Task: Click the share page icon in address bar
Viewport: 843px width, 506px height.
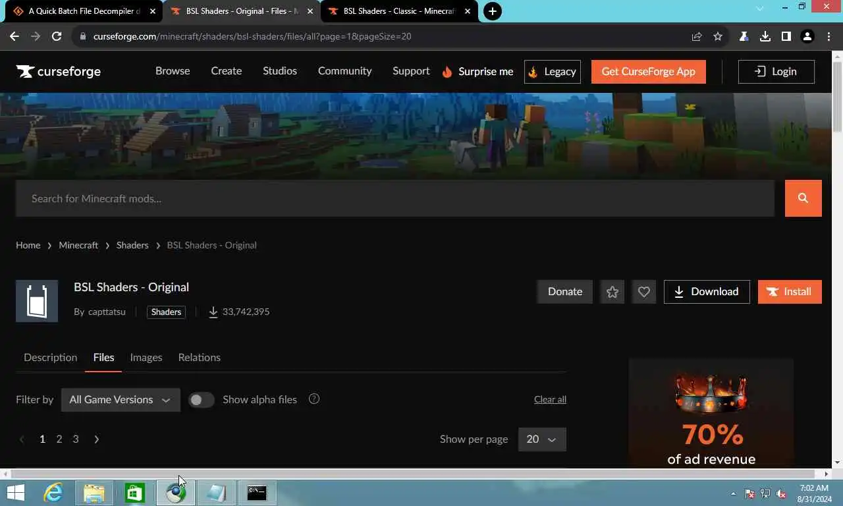Action: click(697, 36)
